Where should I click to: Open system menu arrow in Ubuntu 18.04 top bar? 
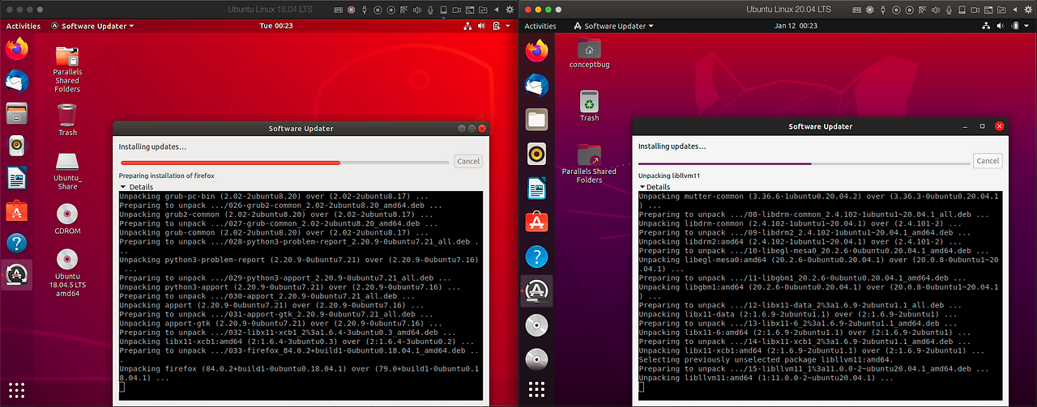(508, 26)
